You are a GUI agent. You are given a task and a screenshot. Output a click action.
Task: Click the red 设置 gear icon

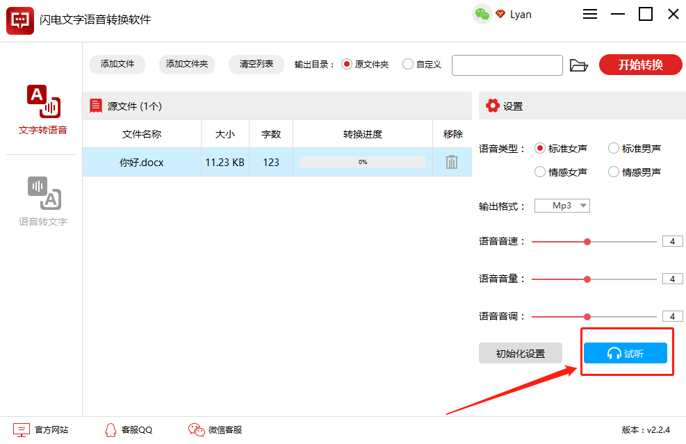[x=493, y=106]
